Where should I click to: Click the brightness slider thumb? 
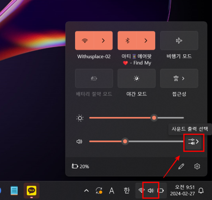(x=154, y=118)
